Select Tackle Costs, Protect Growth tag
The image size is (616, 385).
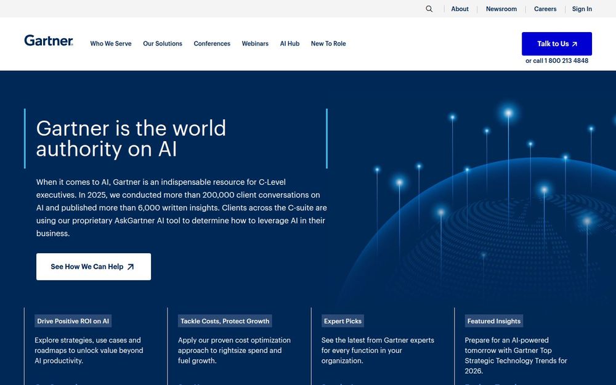225,321
